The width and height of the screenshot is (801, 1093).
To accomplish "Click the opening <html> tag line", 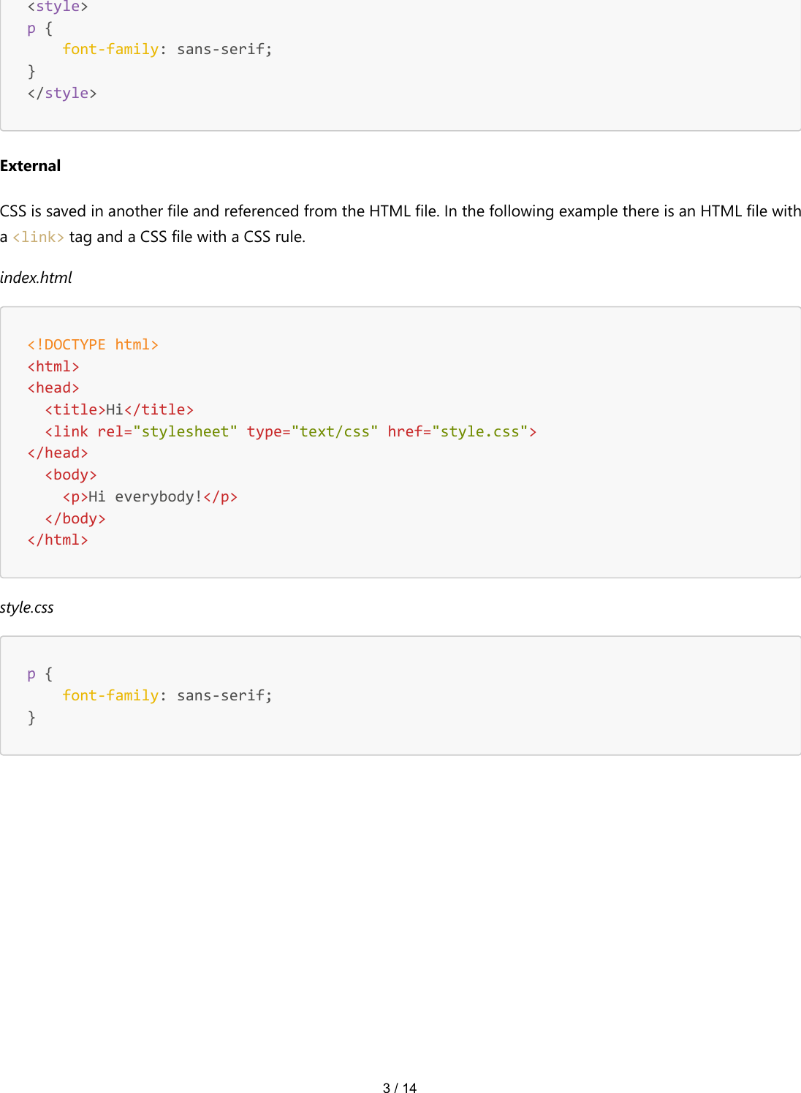I will (53, 366).
